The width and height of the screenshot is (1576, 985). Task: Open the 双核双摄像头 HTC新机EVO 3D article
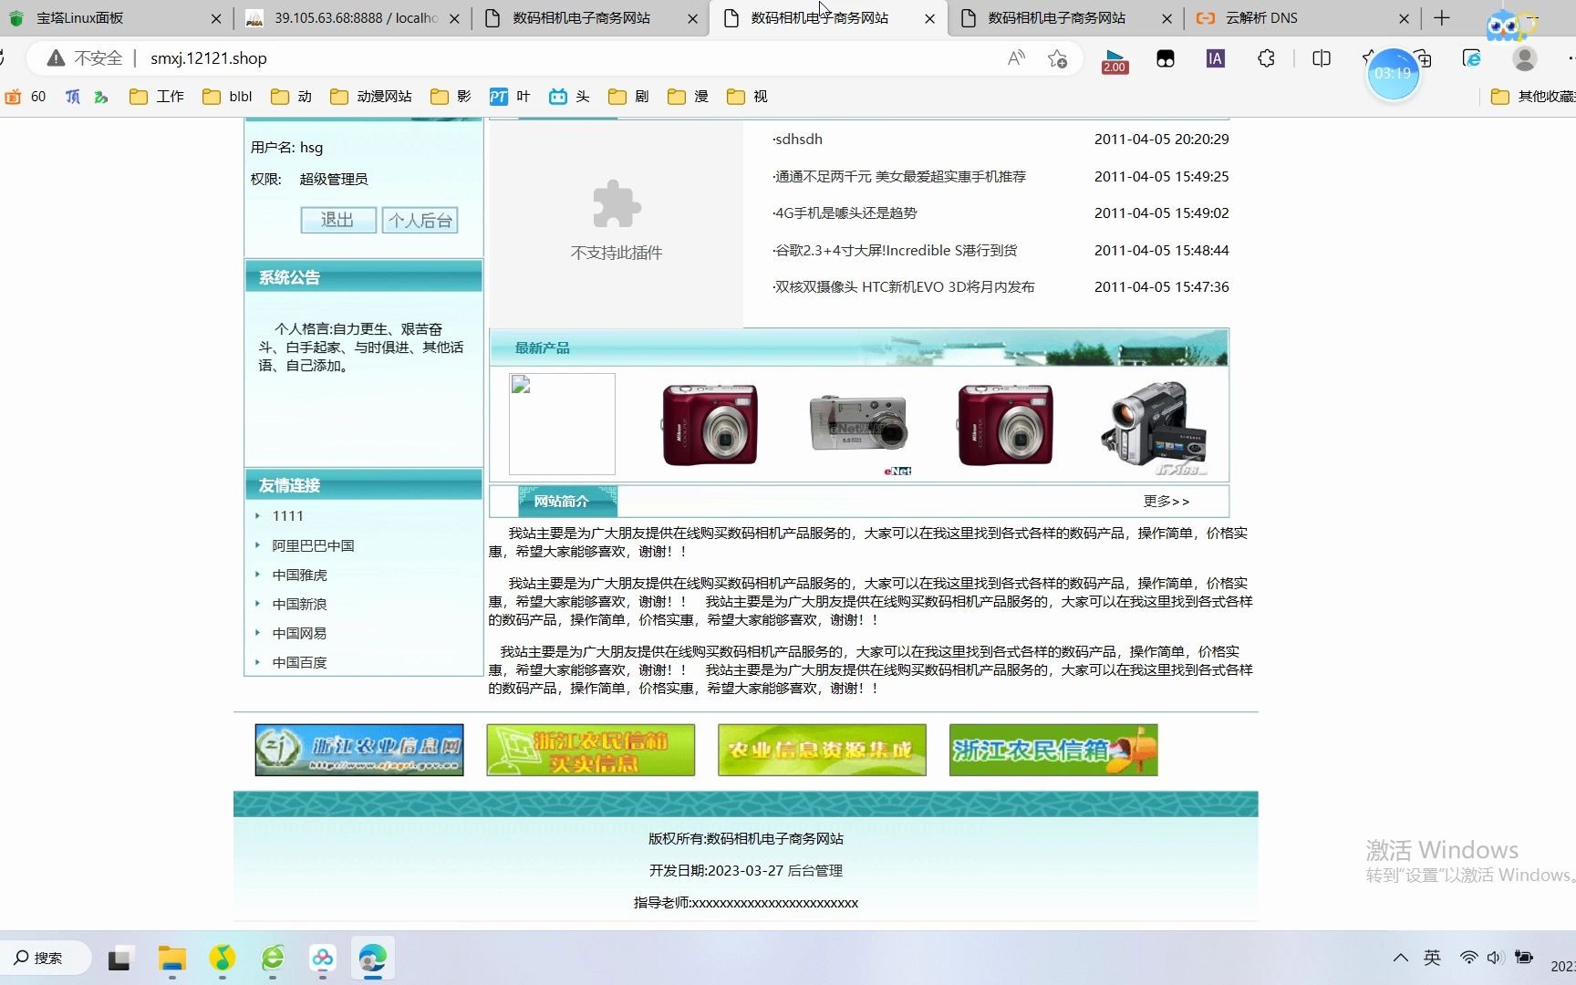pos(904,286)
